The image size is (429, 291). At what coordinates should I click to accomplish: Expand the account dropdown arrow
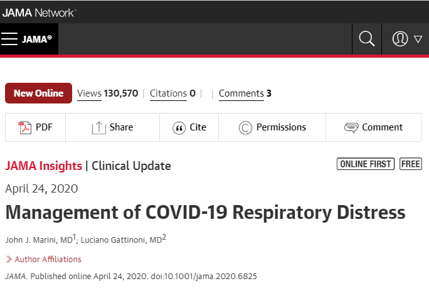pyautogui.click(x=418, y=40)
